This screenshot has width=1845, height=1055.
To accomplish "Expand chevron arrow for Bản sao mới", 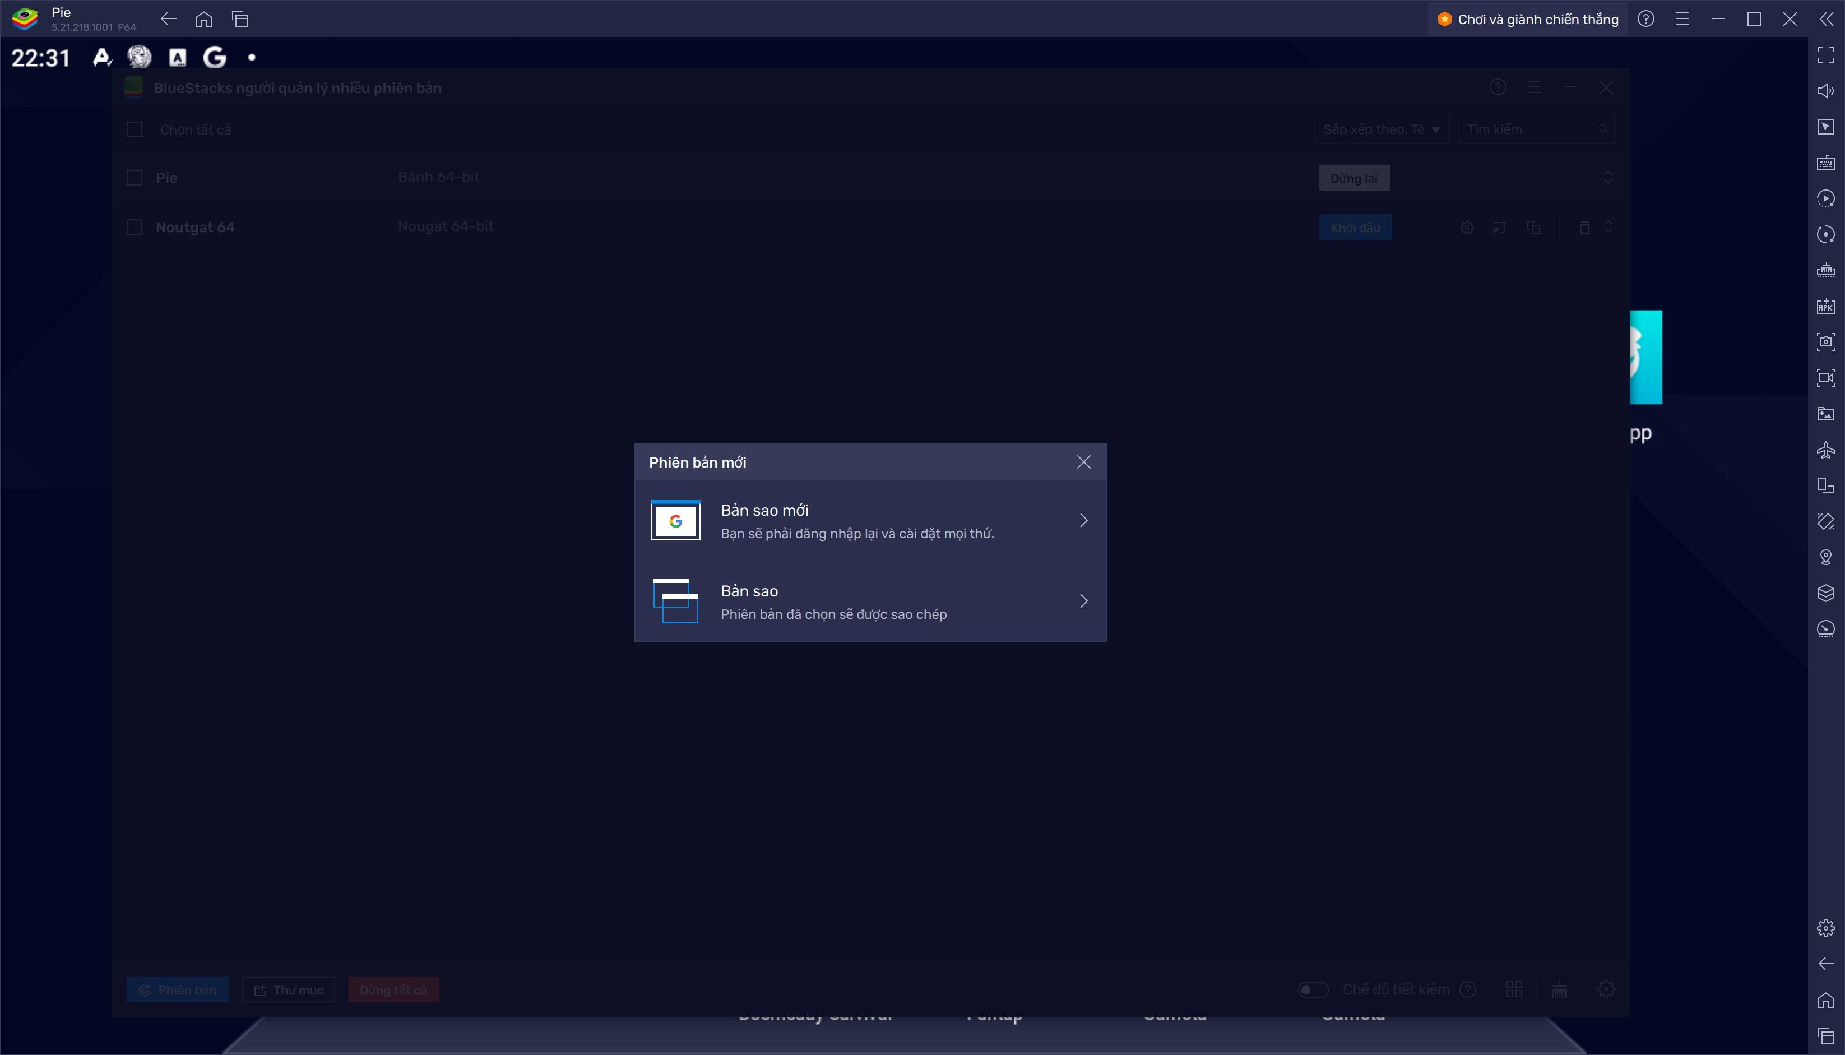I will click(1084, 520).
